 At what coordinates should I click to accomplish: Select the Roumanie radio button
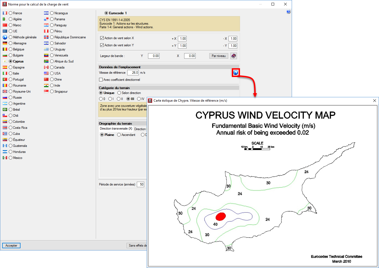pos(11,85)
